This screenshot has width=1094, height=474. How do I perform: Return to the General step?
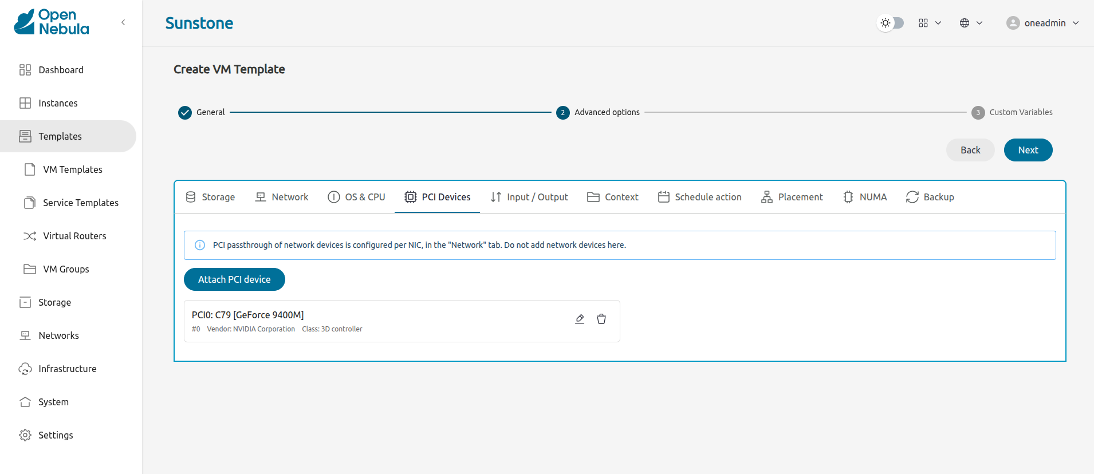click(202, 112)
